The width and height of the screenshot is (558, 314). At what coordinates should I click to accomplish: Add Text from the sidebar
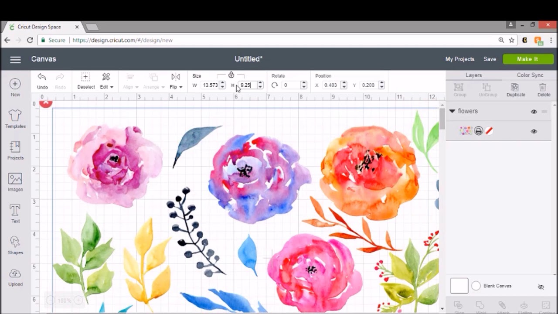coord(15,214)
